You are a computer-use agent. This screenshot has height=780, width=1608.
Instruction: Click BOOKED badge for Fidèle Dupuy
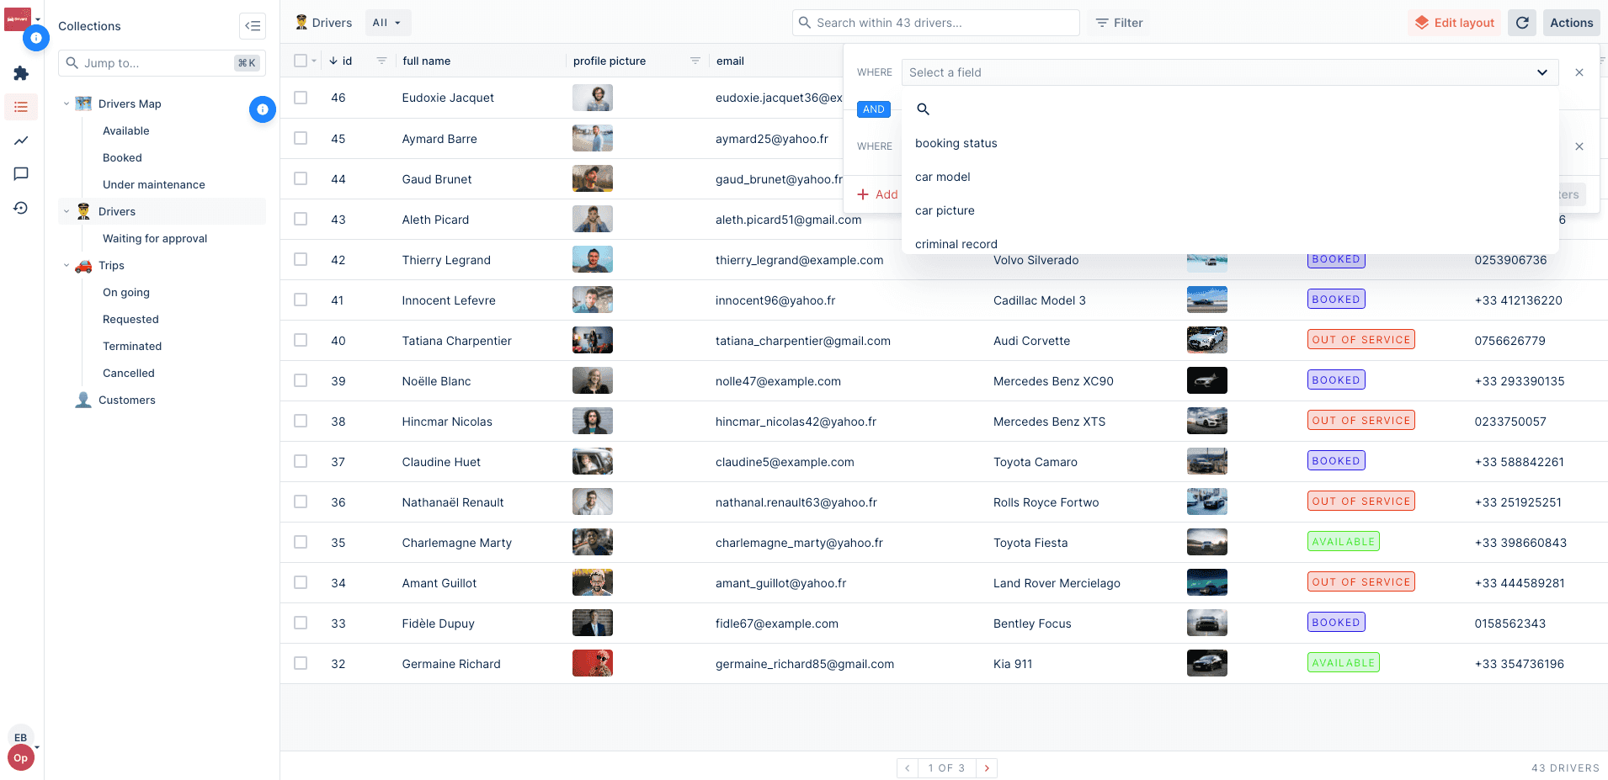click(1336, 623)
